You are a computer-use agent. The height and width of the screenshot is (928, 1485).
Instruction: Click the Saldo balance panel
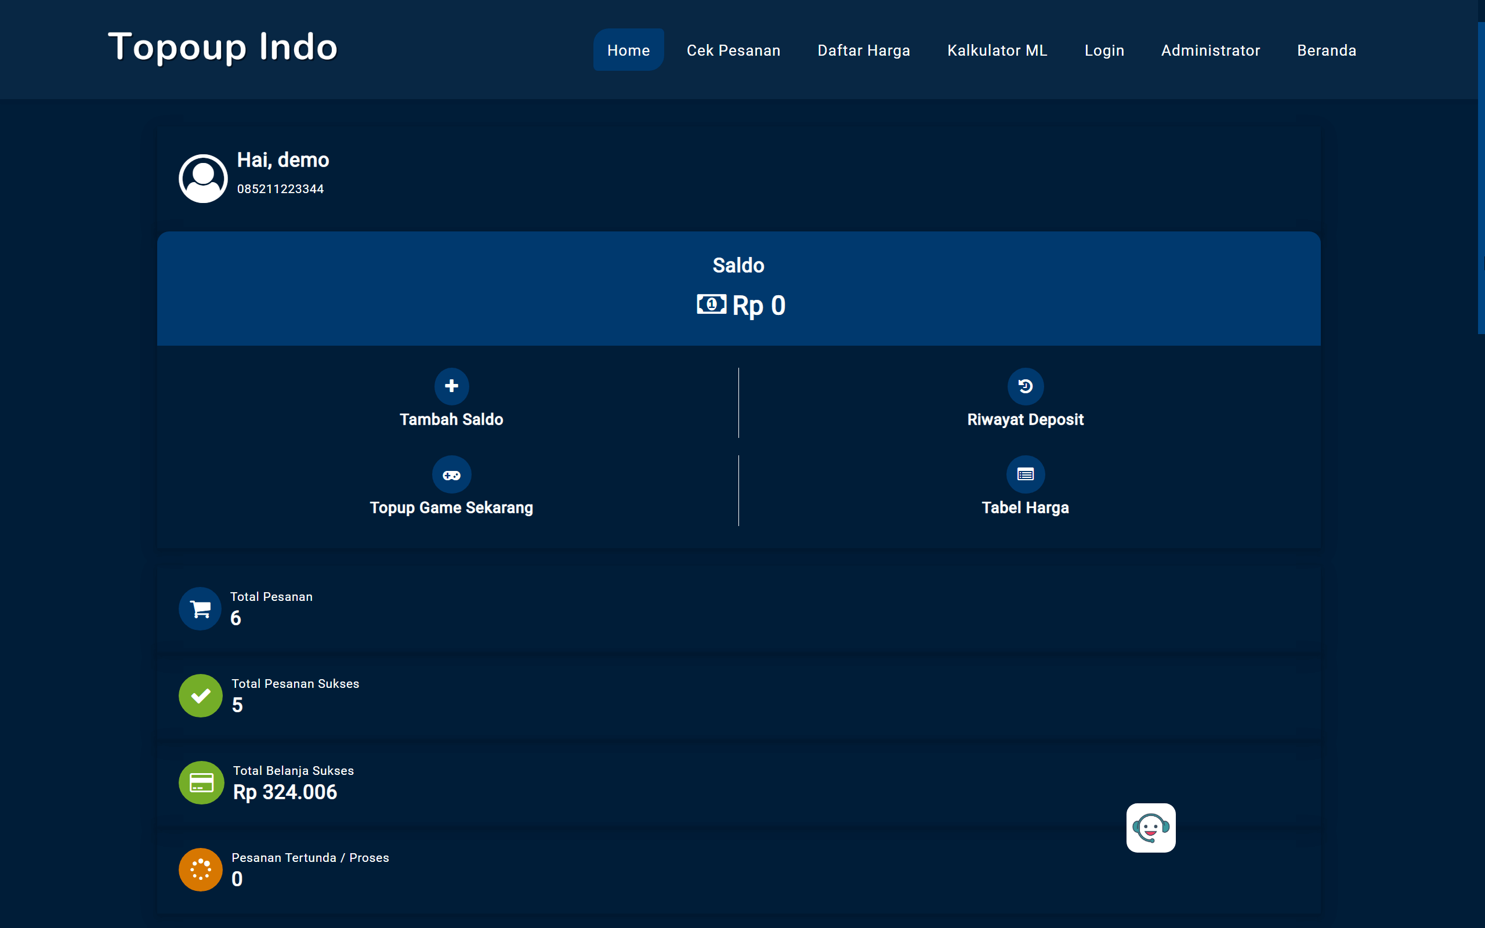(739, 287)
